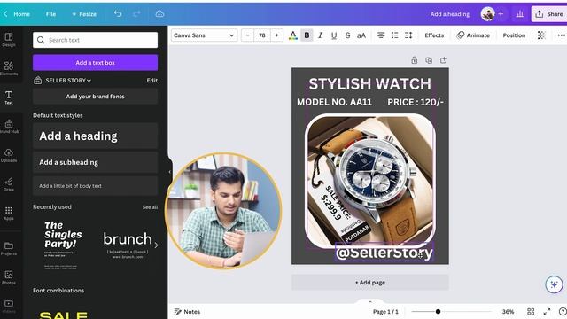Open the Canva Sans font dropdown

pos(204,35)
